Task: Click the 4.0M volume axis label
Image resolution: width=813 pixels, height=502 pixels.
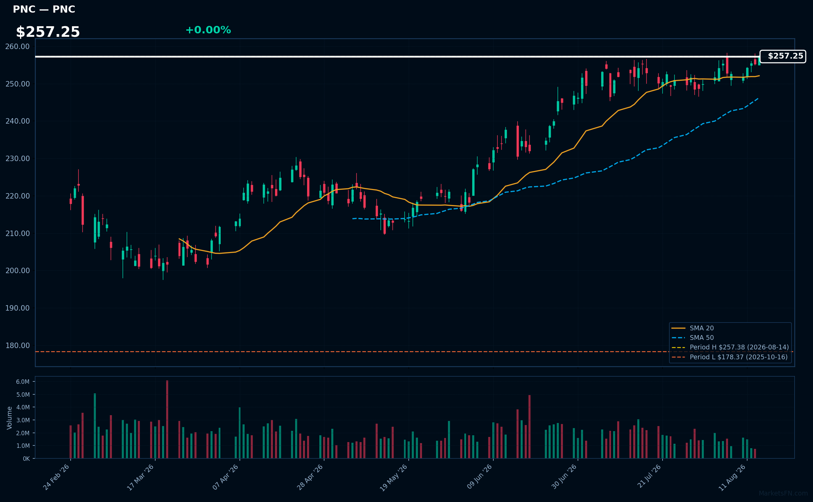Action: pos(23,407)
